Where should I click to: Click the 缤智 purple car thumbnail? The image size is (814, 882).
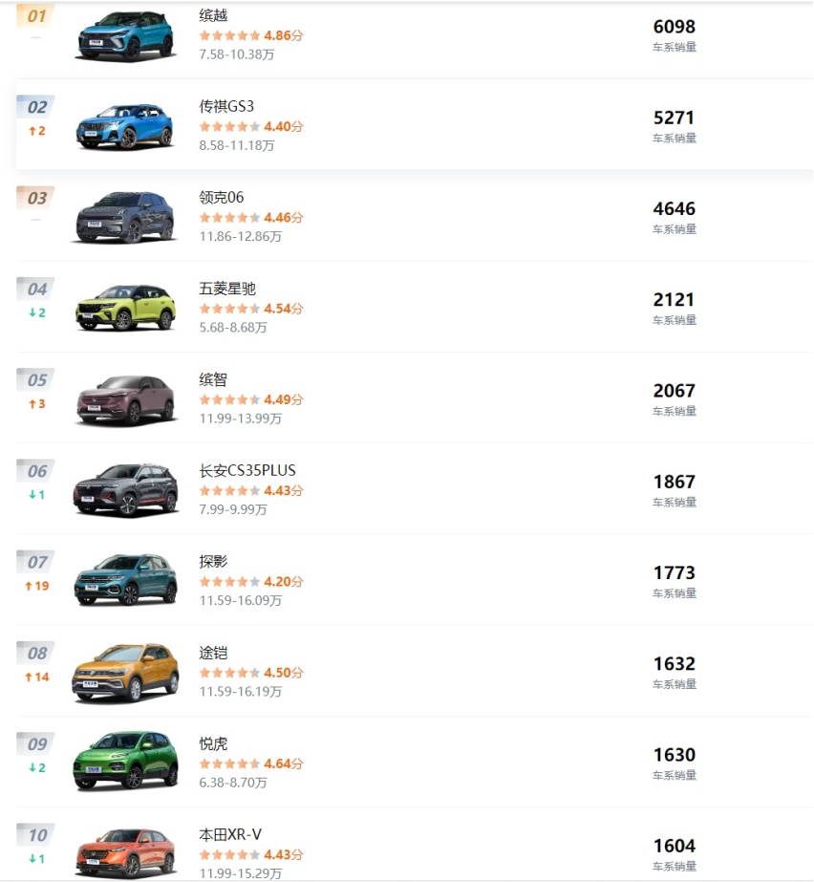[x=126, y=400]
